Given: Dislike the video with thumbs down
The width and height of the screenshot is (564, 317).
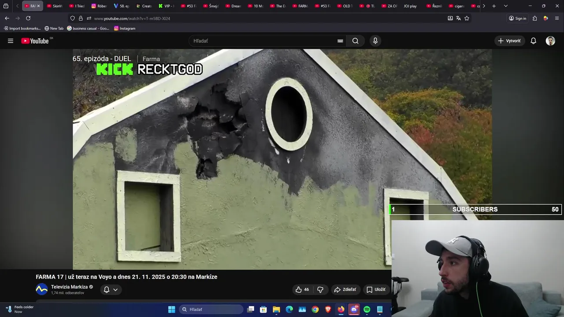Looking at the screenshot, I should click(x=320, y=289).
